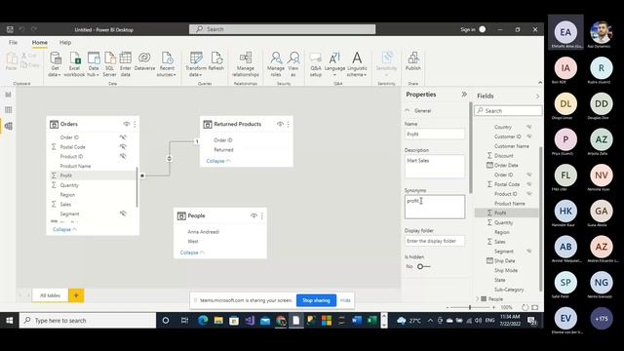Viewport: 624px width, 351px height.
Task: Unhide Postal Code in Orders card
Action: click(124, 147)
